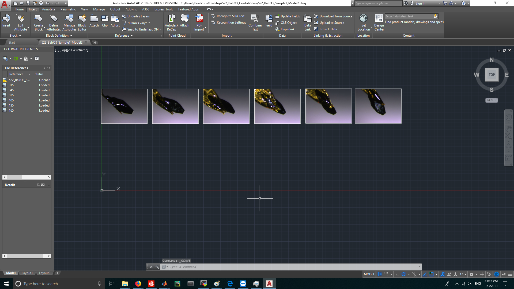The image size is (514, 289).
Task: Go to the Start file tab
Action: pyautogui.click(x=12, y=43)
